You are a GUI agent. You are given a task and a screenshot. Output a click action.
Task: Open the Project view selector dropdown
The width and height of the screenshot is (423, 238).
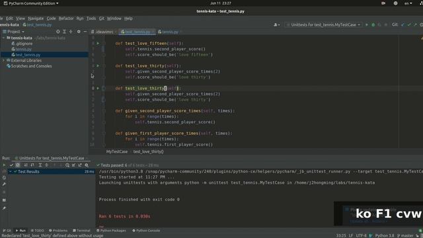[13, 32]
